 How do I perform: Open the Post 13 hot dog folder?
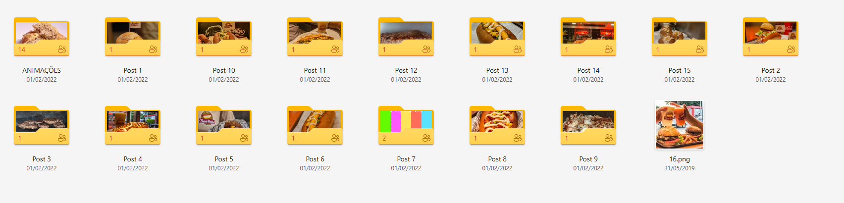(497, 37)
